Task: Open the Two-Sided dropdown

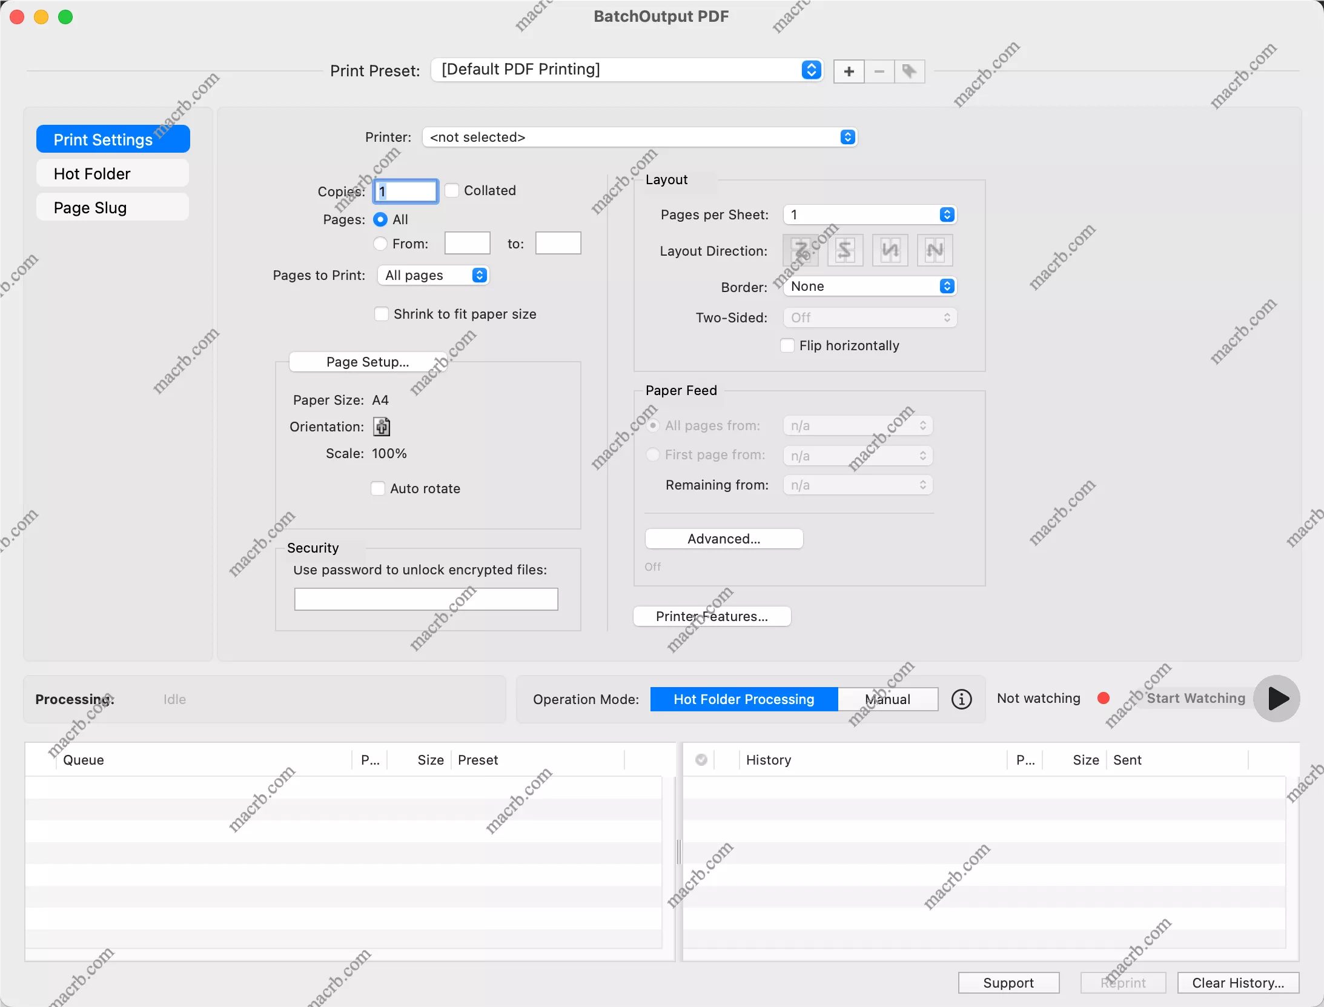Action: (x=870, y=317)
